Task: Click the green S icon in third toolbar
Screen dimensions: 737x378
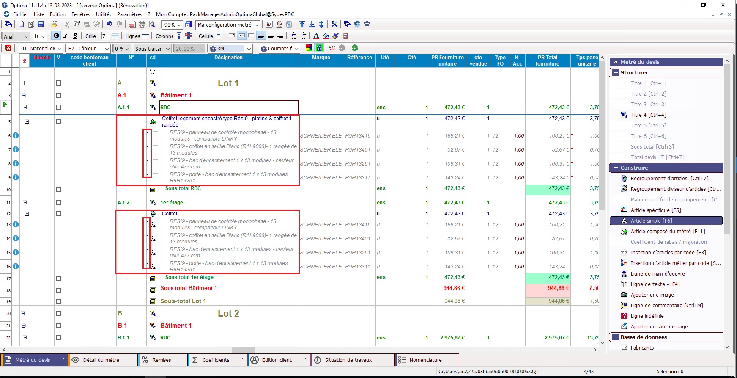Action: [x=355, y=48]
